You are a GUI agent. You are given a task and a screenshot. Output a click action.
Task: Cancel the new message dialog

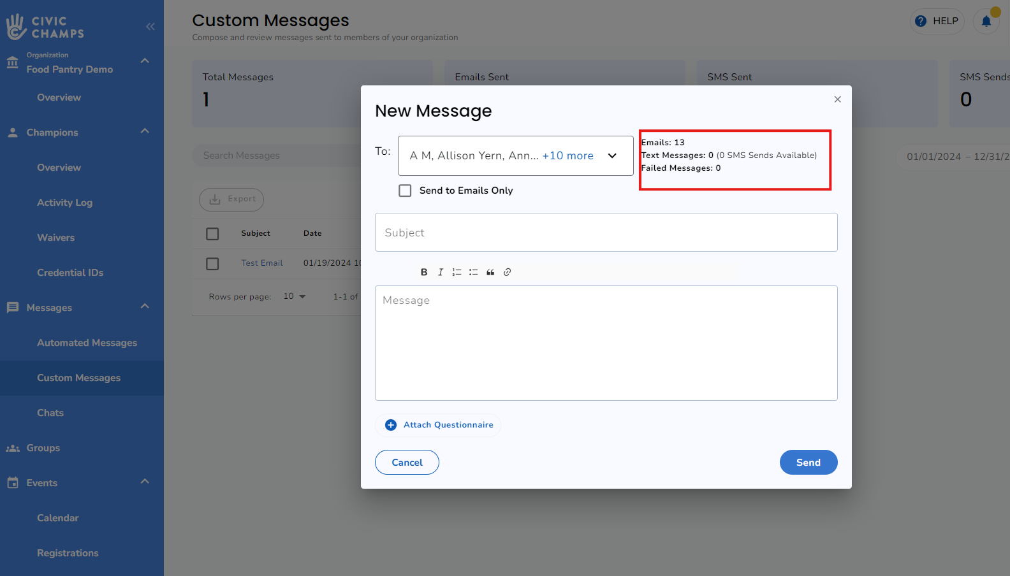tap(407, 463)
